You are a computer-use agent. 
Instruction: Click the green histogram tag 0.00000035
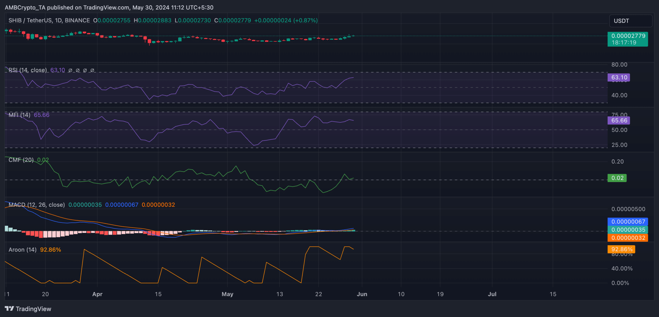click(628, 230)
